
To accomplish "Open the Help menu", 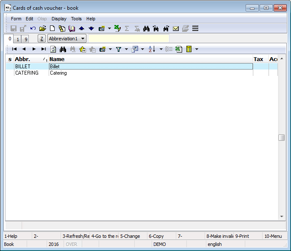I will [91, 19].
